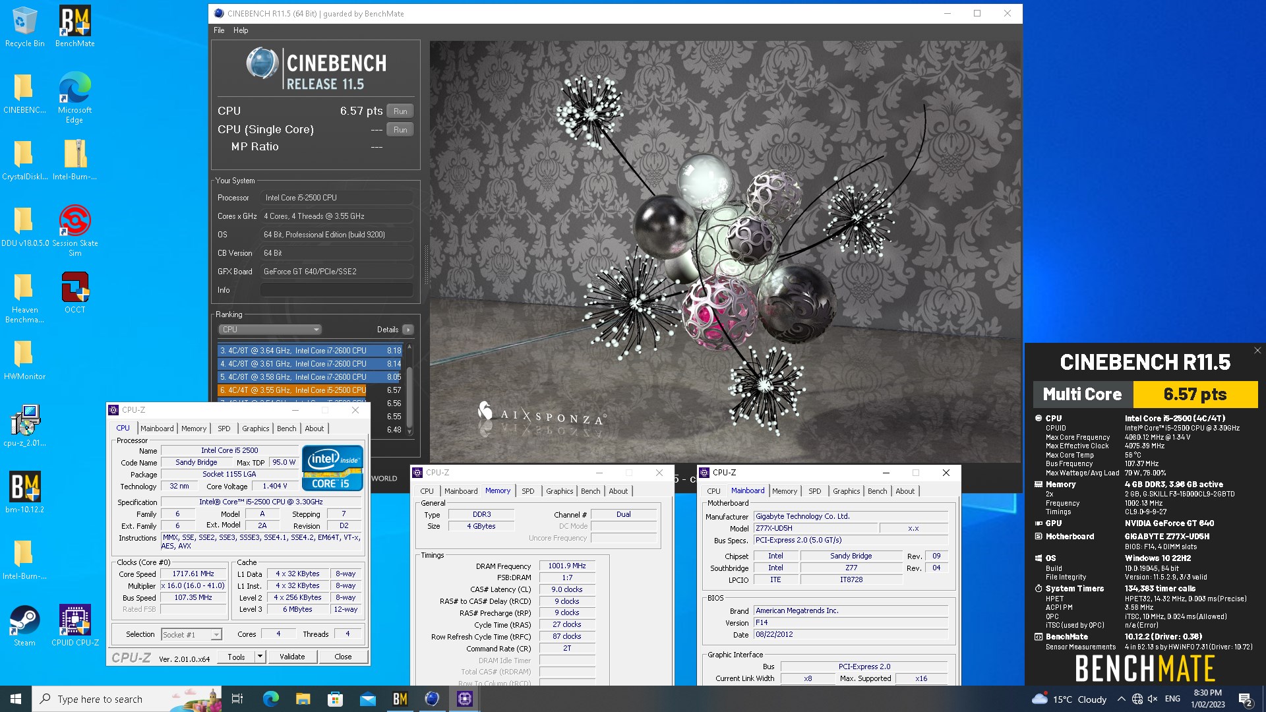Viewport: 1266px width, 712px height.
Task: Open the Heaven Benchmark folder
Action: [24, 297]
